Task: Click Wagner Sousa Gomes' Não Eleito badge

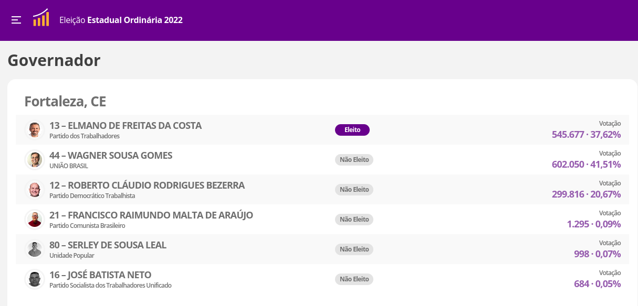Action: 354,160
